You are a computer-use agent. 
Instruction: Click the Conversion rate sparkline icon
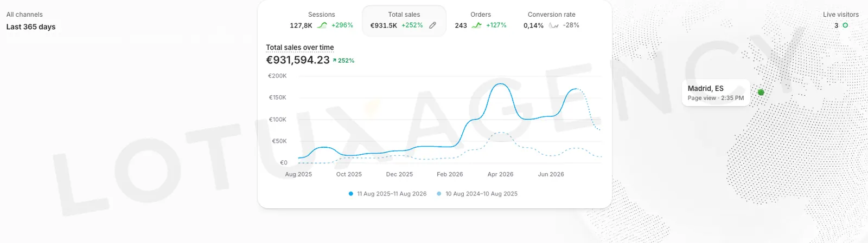(x=553, y=25)
